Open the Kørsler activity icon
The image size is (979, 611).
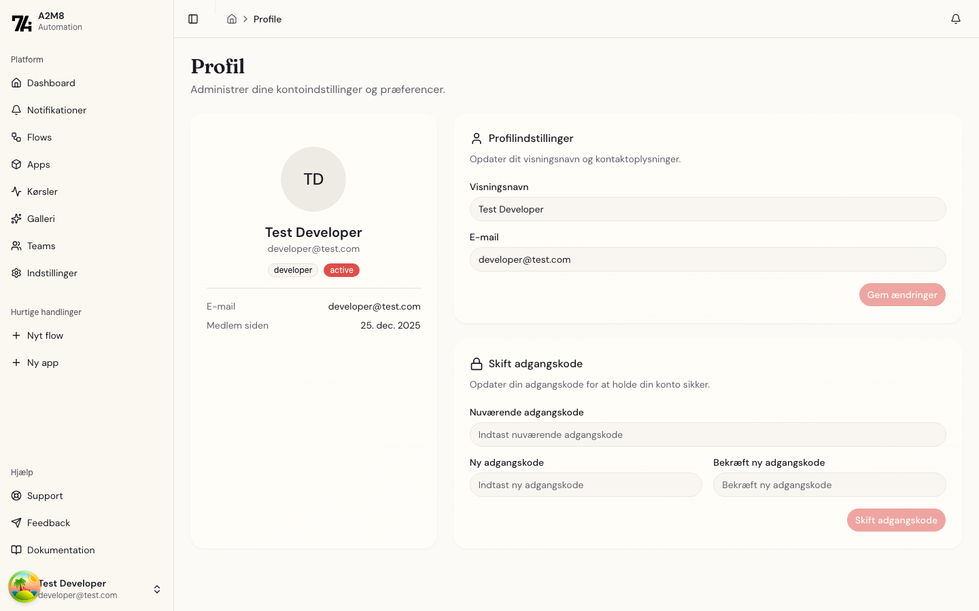(16, 191)
